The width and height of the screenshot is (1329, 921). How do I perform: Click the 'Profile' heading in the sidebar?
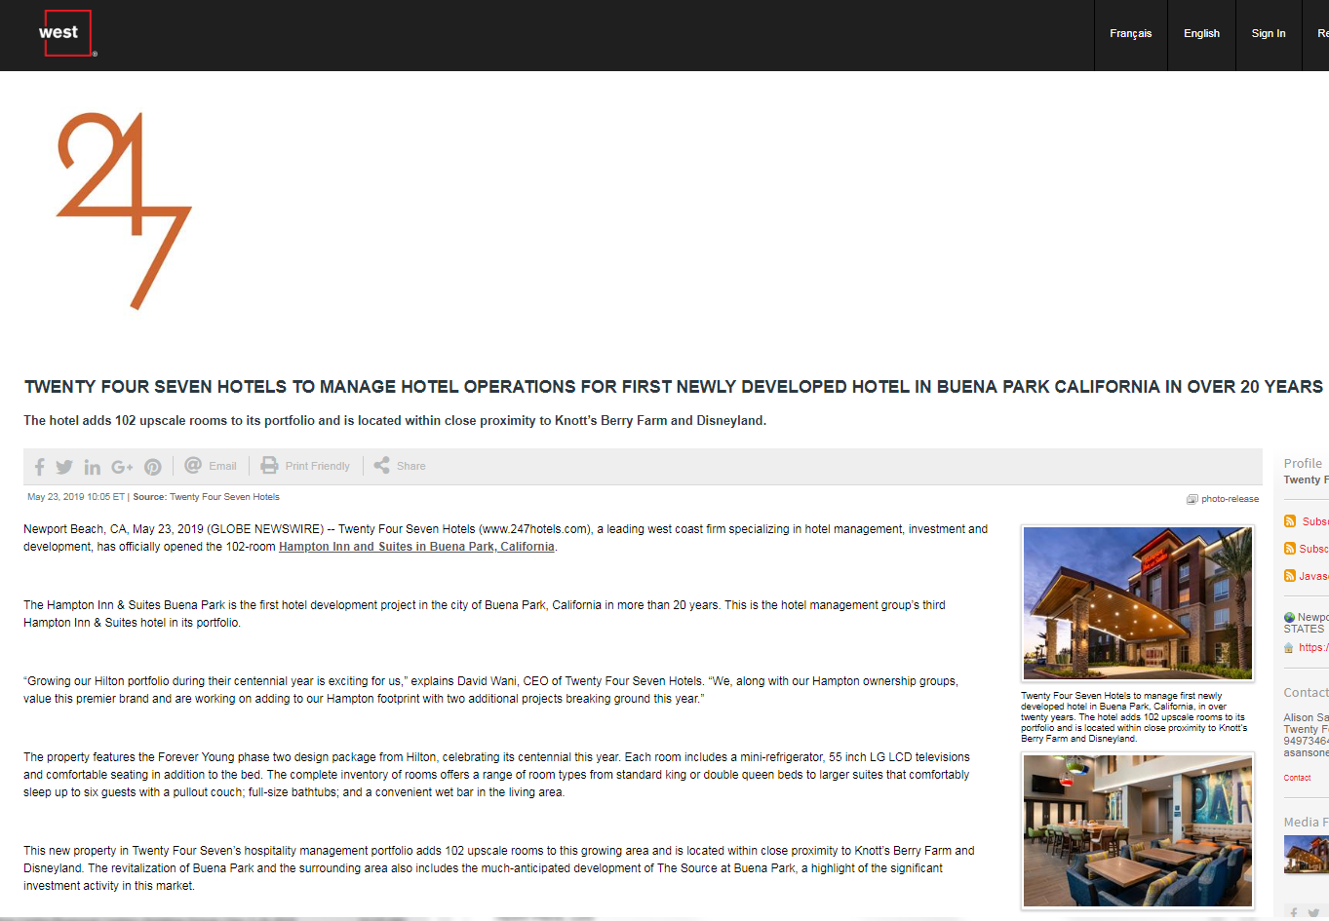(x=1303, y=464)
